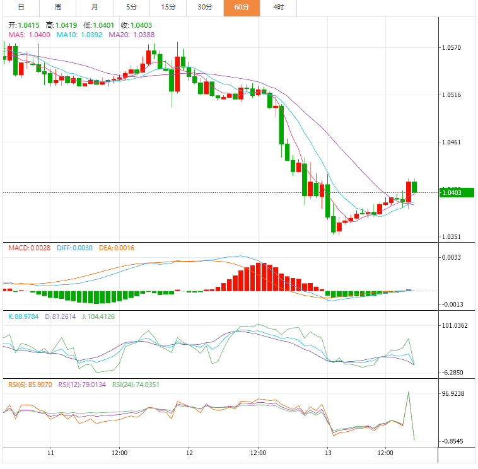Screen dimensions: 478x469
Task: Click the opening price 开: 1.0415
Action: coord(24,26)
